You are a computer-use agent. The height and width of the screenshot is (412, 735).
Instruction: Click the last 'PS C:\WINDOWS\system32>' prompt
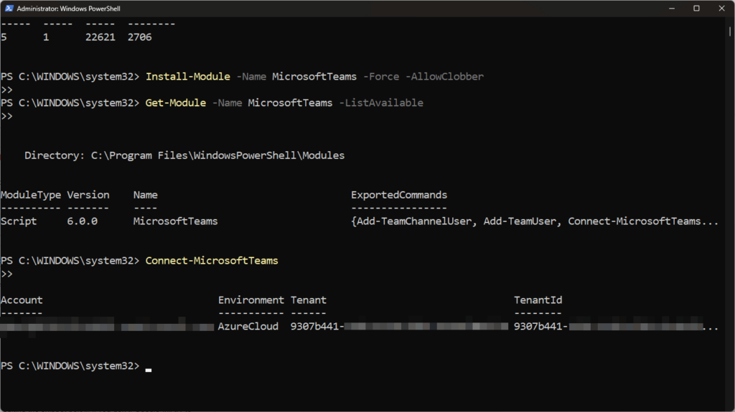point(70,366)
